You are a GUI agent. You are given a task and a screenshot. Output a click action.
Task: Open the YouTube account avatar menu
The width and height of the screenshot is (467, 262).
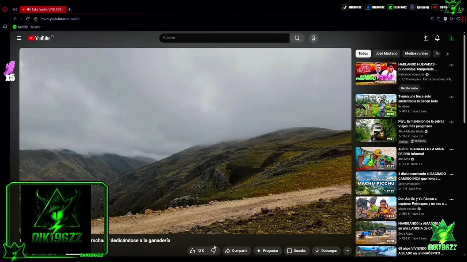pyautogui.click(x=451, y=38)
